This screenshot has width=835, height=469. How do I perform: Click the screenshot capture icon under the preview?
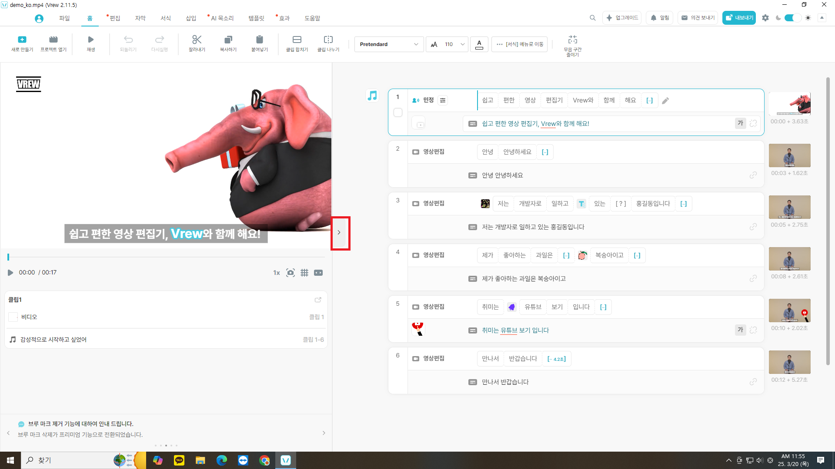(291, 273)
